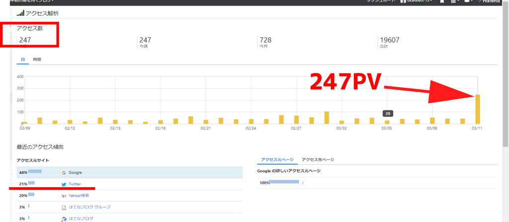Click the 'Google の詳しいアクセス元ページ' heading
The image size is (509, 222).
289,171
